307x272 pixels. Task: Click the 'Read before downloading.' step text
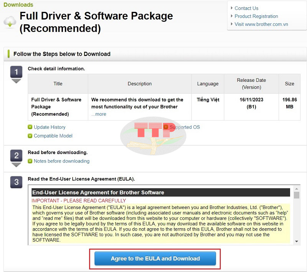(58, 153)
